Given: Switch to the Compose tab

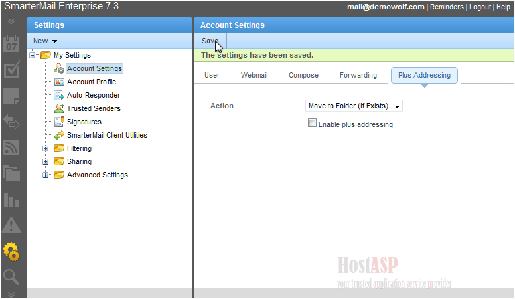Looking at the screenshot, I should (x=303, y=75).
